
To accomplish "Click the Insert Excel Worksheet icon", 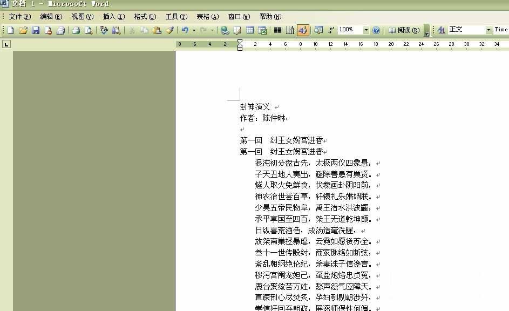I will click(x=262, y=30).
